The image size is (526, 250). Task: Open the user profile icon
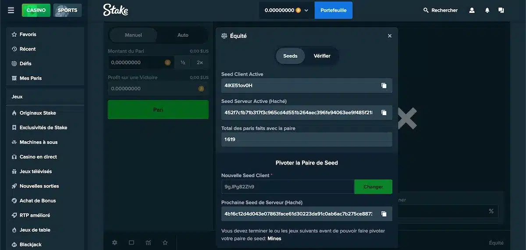tap(472, 10)
